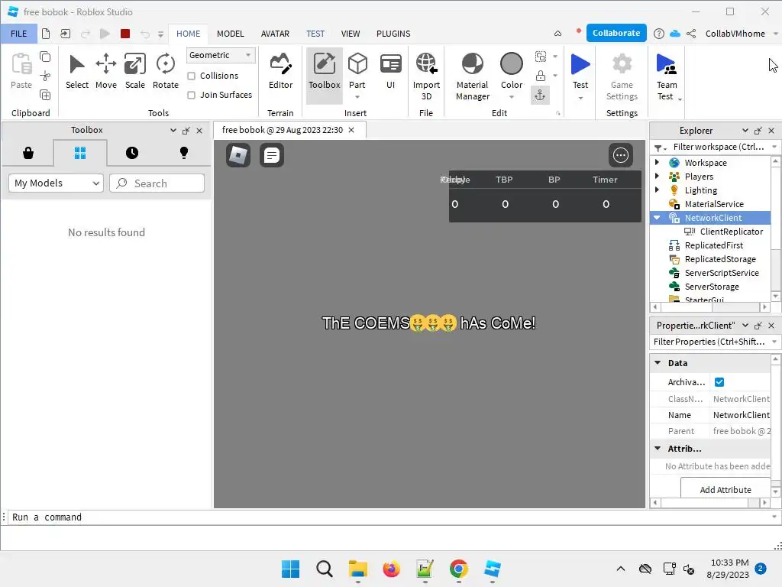Click the Add Attribute button
782x587 pixels.
pyautogui.click(x=725, y=489)
